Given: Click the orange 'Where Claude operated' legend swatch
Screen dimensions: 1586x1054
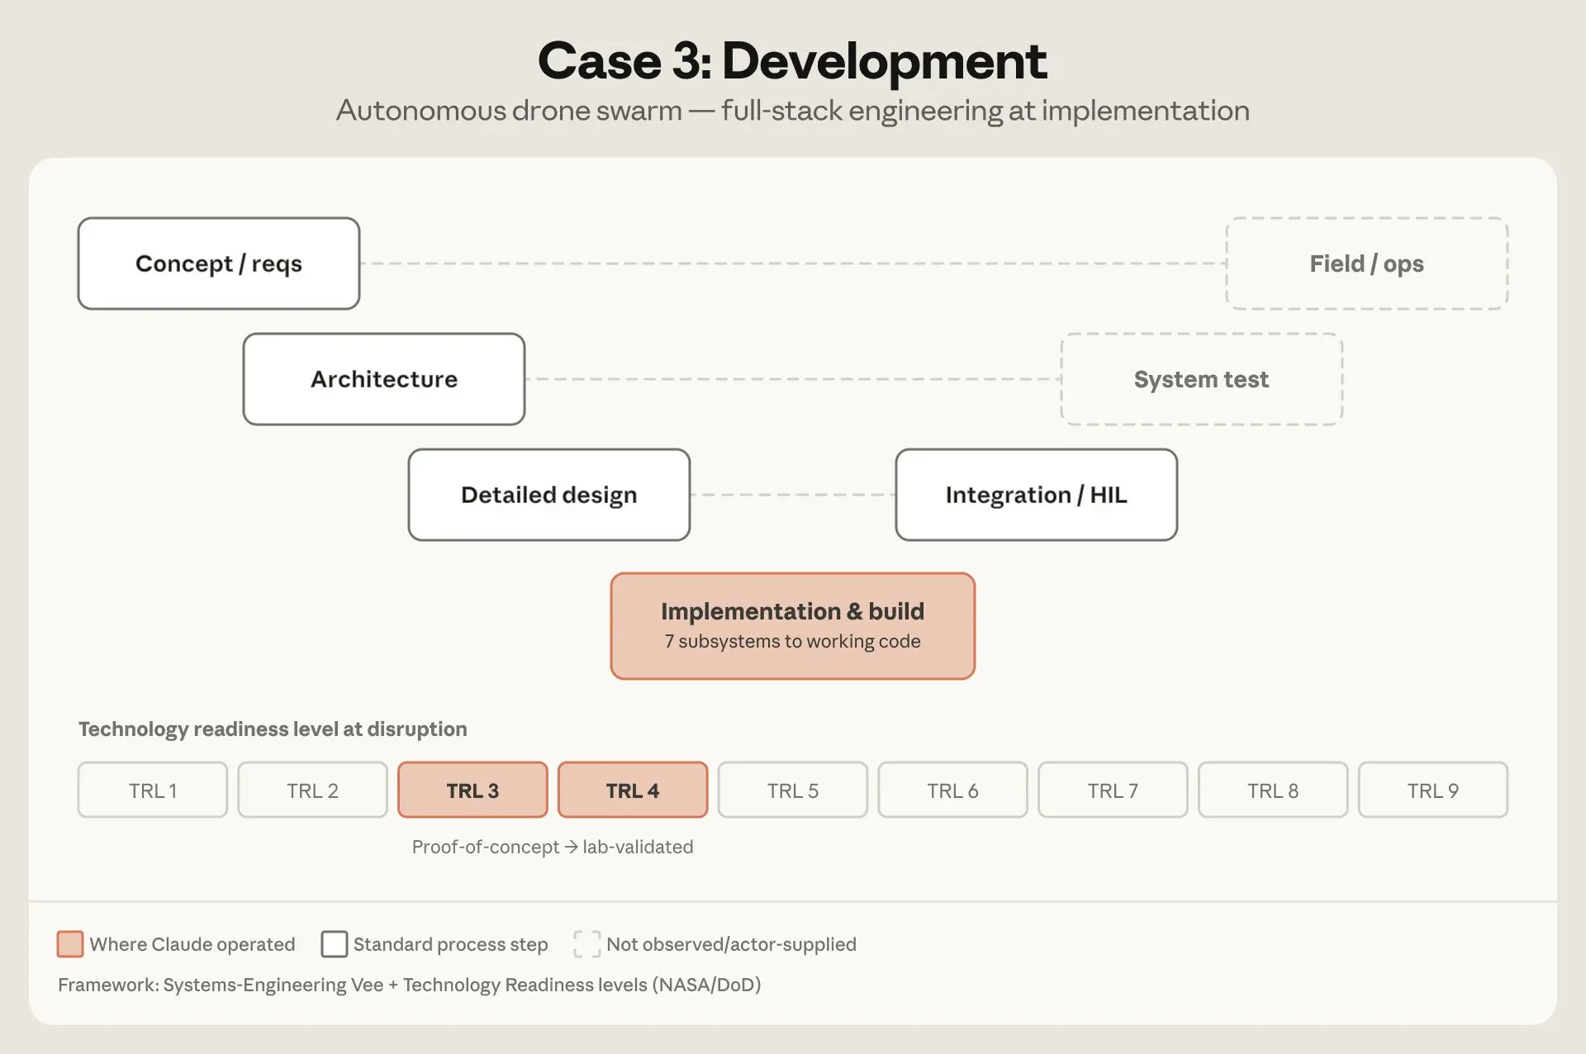Looking at the screenshot, I should [x=70, y=944].
